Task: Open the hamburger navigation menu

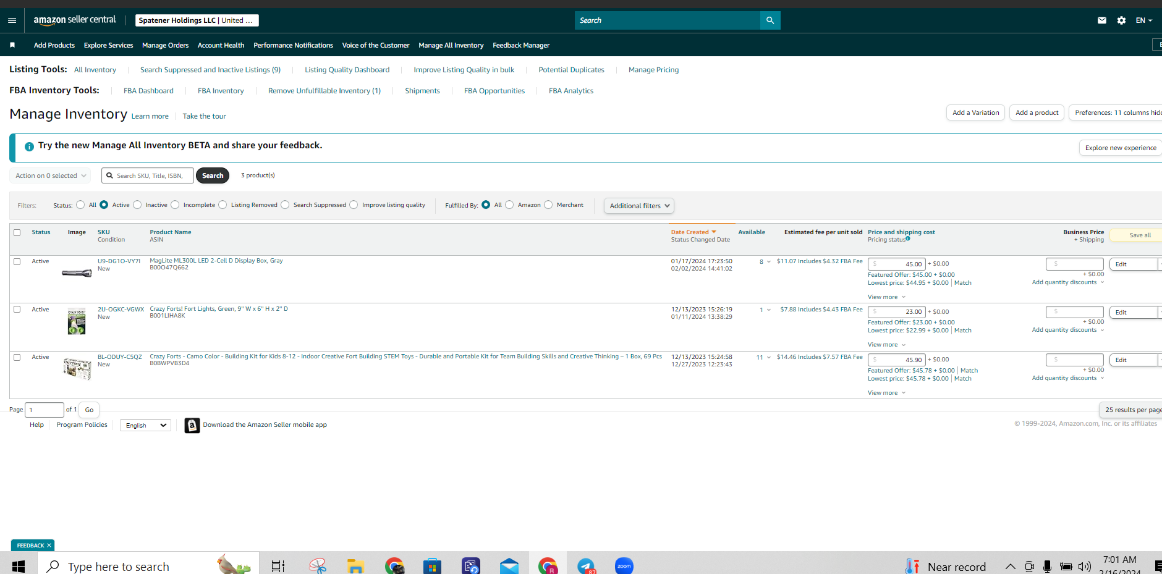Action: click(12, 20)
